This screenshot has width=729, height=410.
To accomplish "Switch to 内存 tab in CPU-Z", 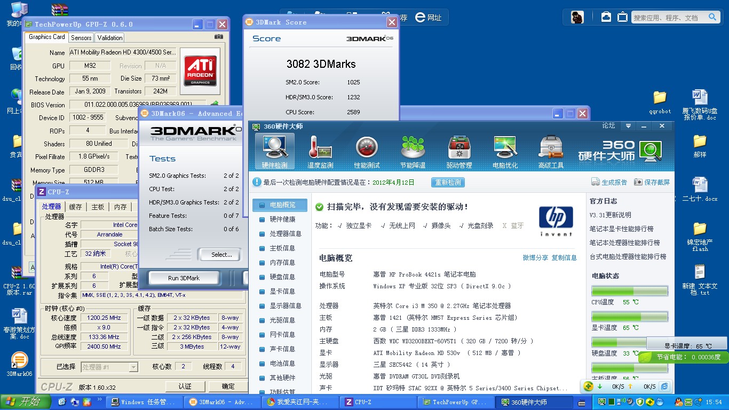I will 121,207.
